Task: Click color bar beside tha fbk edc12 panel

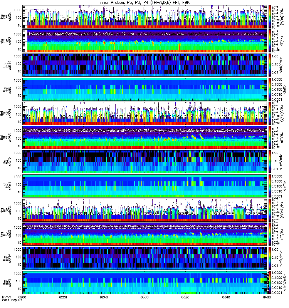Action: (x=270, y=65)
